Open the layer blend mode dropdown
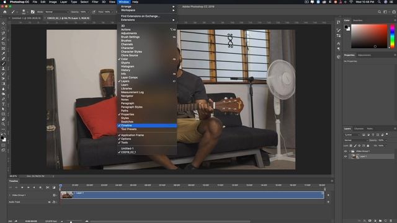Viewport: 397px width, 223px height. click(x=355, y=141)
